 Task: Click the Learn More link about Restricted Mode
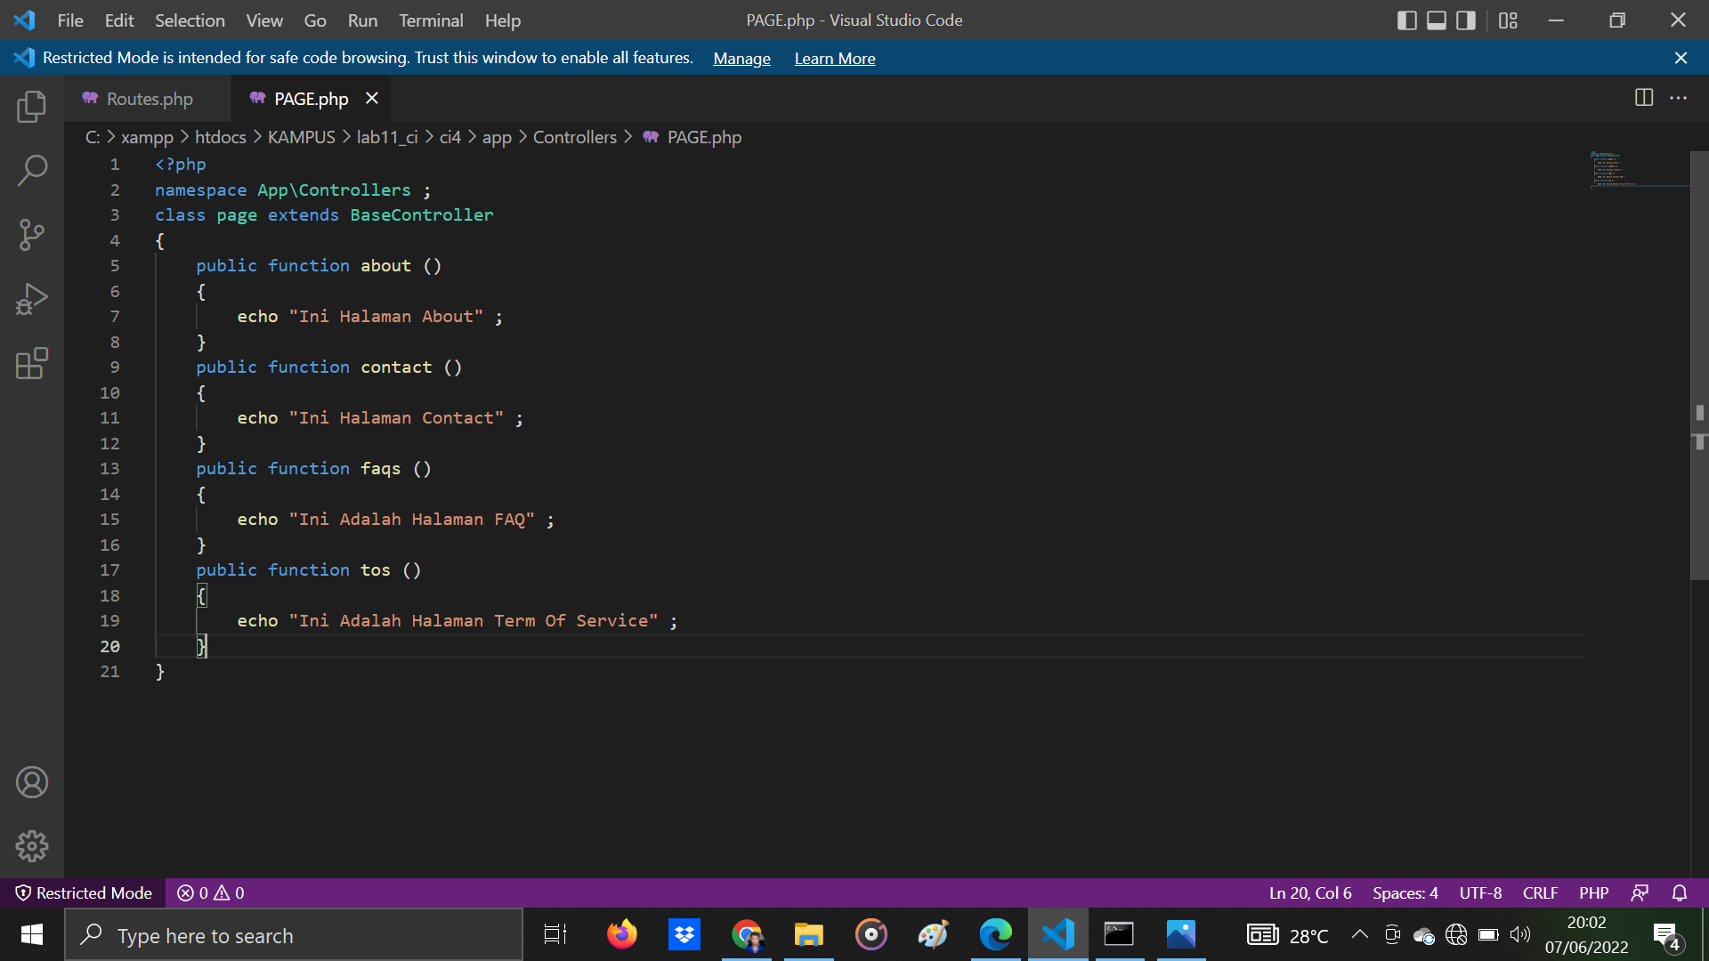834,58
